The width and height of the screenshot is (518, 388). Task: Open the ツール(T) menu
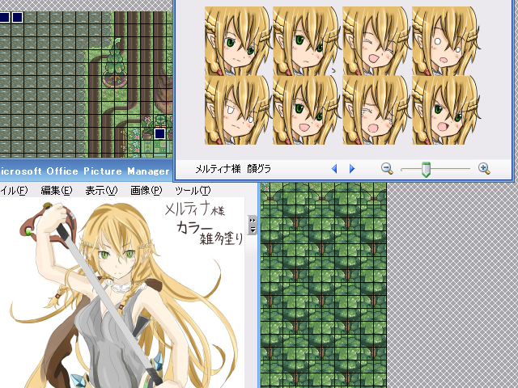pos(193,191)
